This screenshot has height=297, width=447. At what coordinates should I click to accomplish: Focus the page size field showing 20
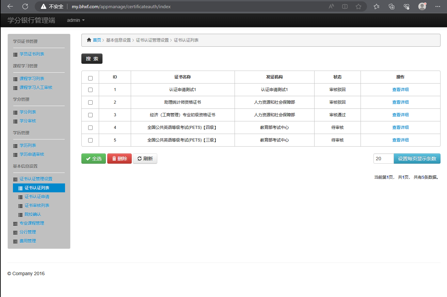[x=384, y=159]
